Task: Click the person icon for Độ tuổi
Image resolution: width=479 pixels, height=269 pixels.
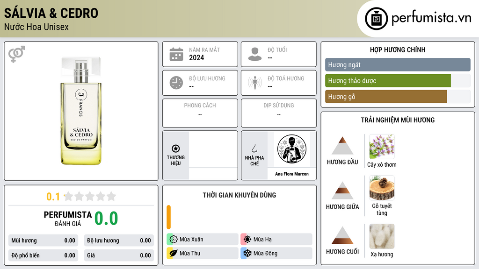Action: (255, 54)
